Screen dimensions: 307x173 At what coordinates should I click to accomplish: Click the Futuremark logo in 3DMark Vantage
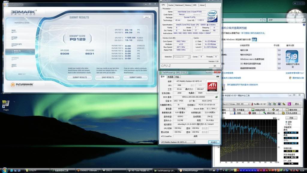22,85
